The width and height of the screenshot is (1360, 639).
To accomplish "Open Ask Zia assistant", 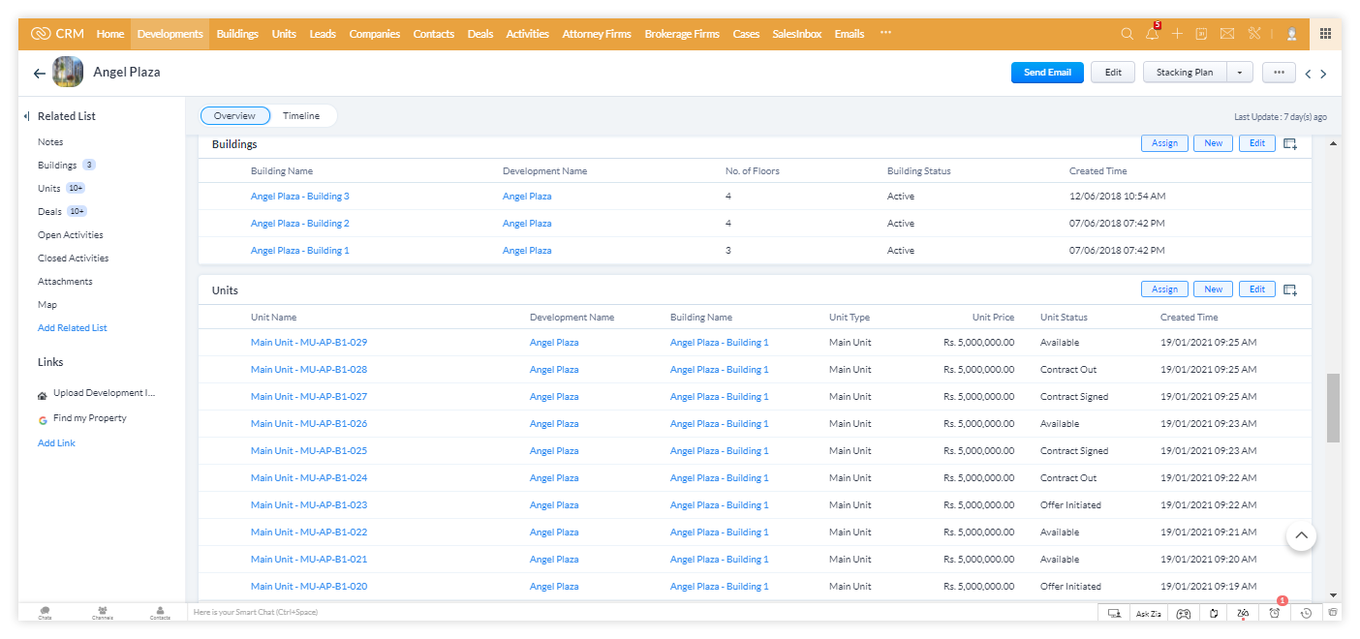I will click(x=1148, y=613).
